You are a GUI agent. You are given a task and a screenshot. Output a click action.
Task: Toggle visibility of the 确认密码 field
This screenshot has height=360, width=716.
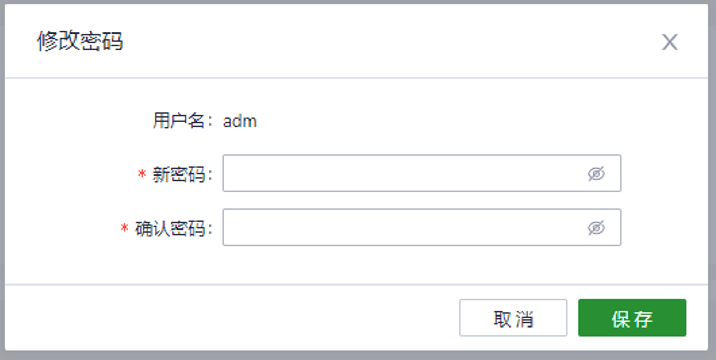[596, 227]
